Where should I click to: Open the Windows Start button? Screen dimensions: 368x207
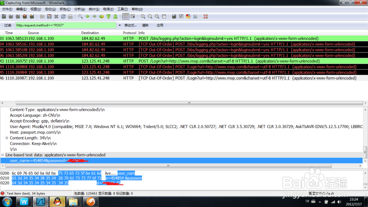coord(7,202)
